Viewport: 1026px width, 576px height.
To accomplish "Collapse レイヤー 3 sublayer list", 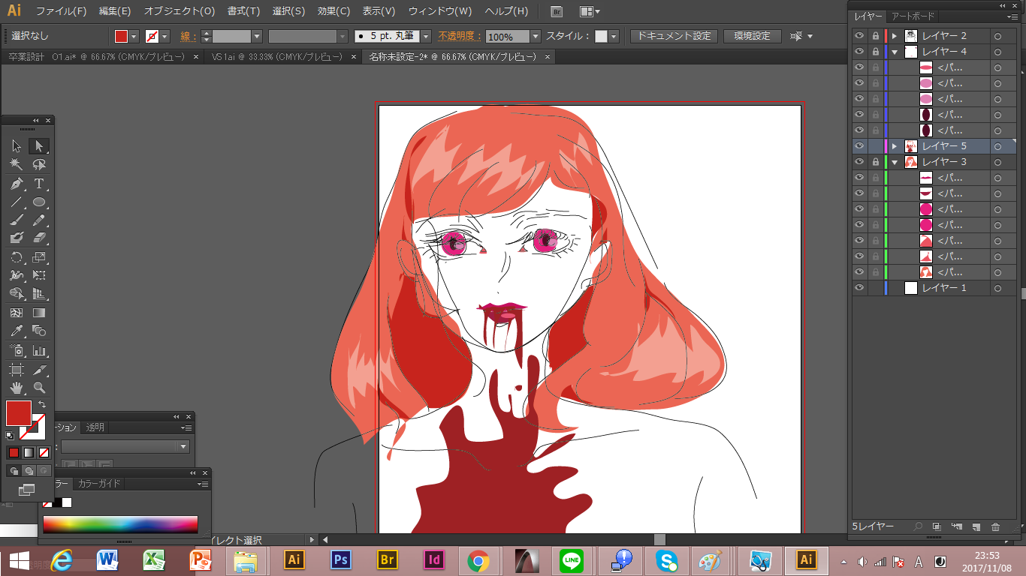I will [x=895, y=162].
